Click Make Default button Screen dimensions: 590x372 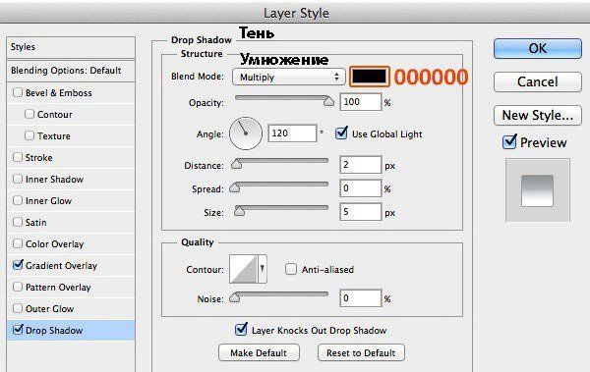click(259, 352)
